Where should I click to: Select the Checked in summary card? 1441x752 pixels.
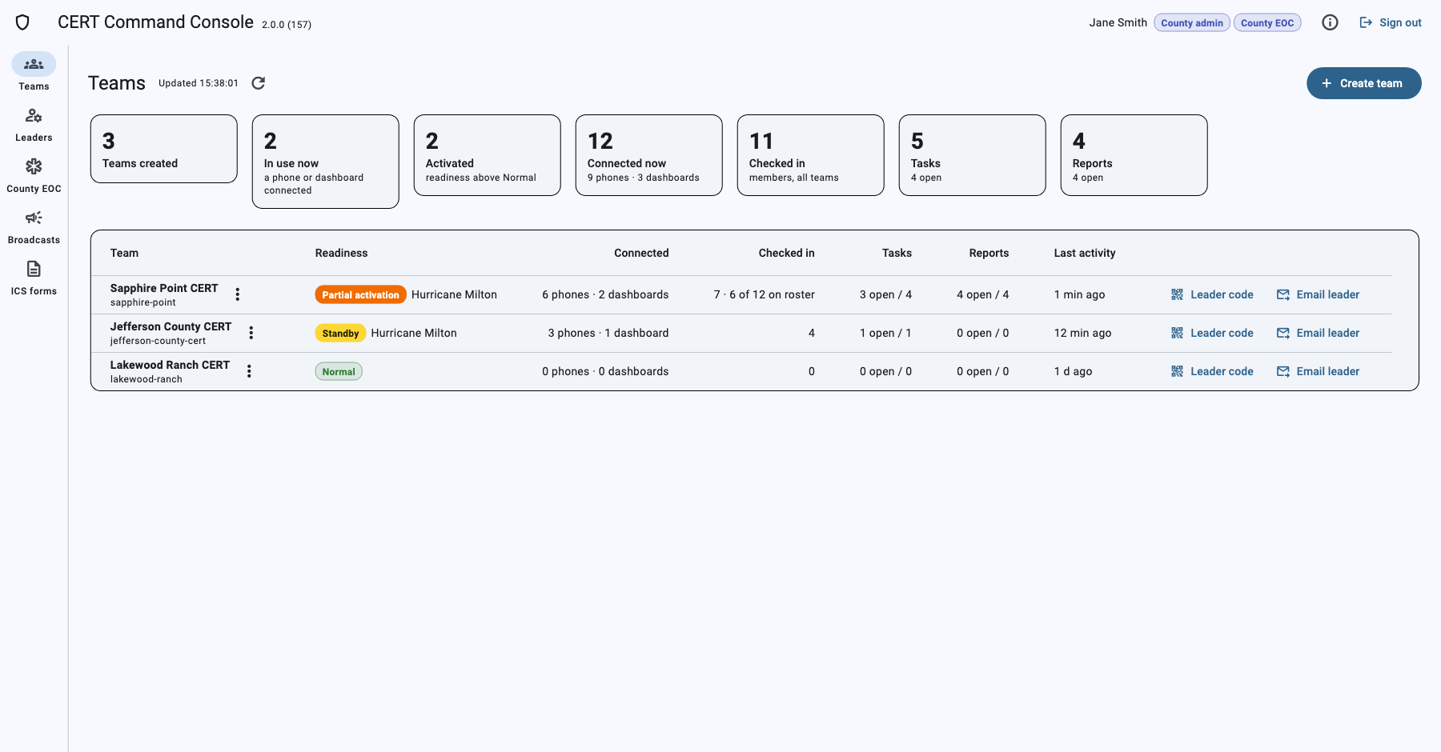(811, 155)
